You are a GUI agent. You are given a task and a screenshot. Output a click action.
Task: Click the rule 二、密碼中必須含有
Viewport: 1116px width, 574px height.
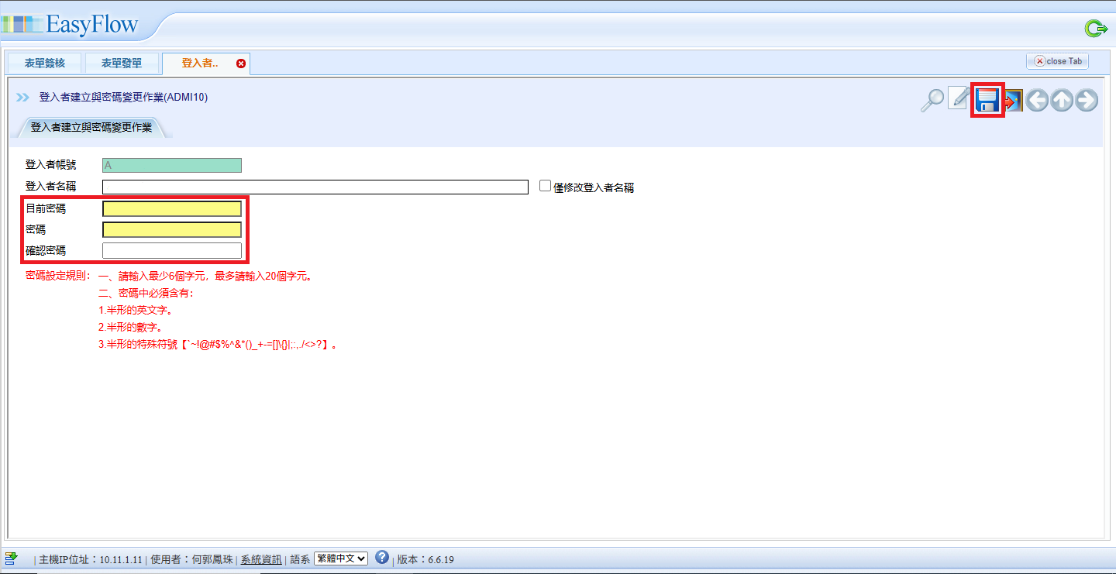(x=146, y=293)
